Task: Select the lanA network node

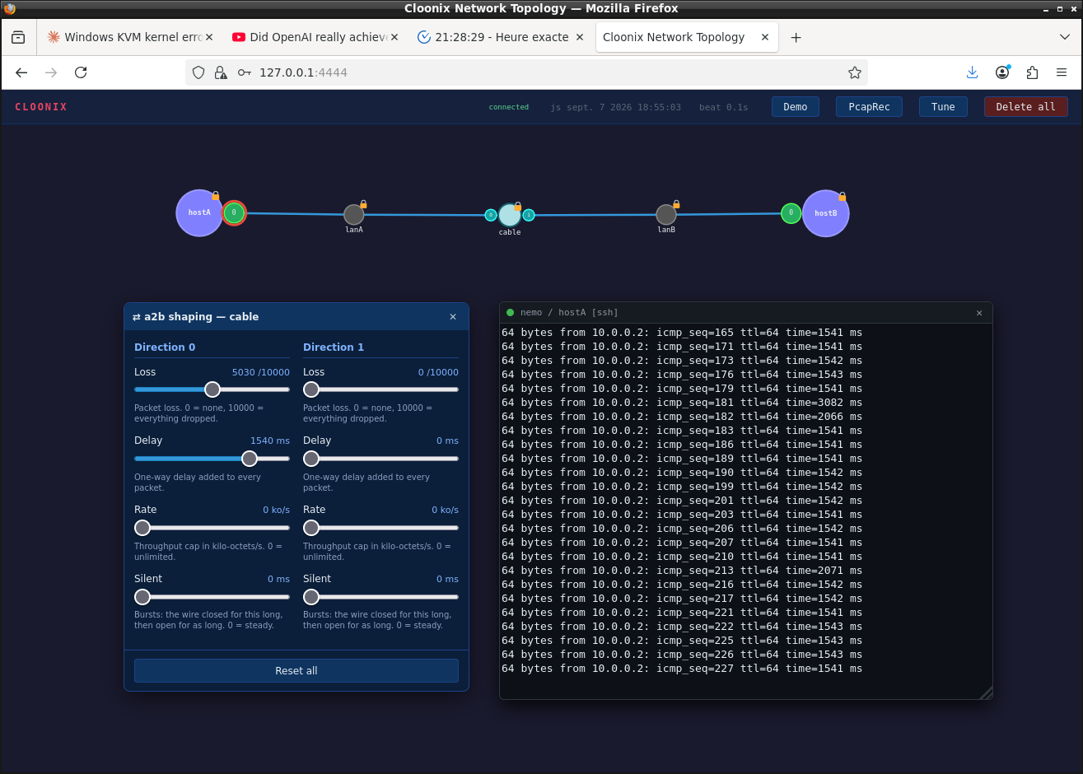Action: [x=353, y=214]
